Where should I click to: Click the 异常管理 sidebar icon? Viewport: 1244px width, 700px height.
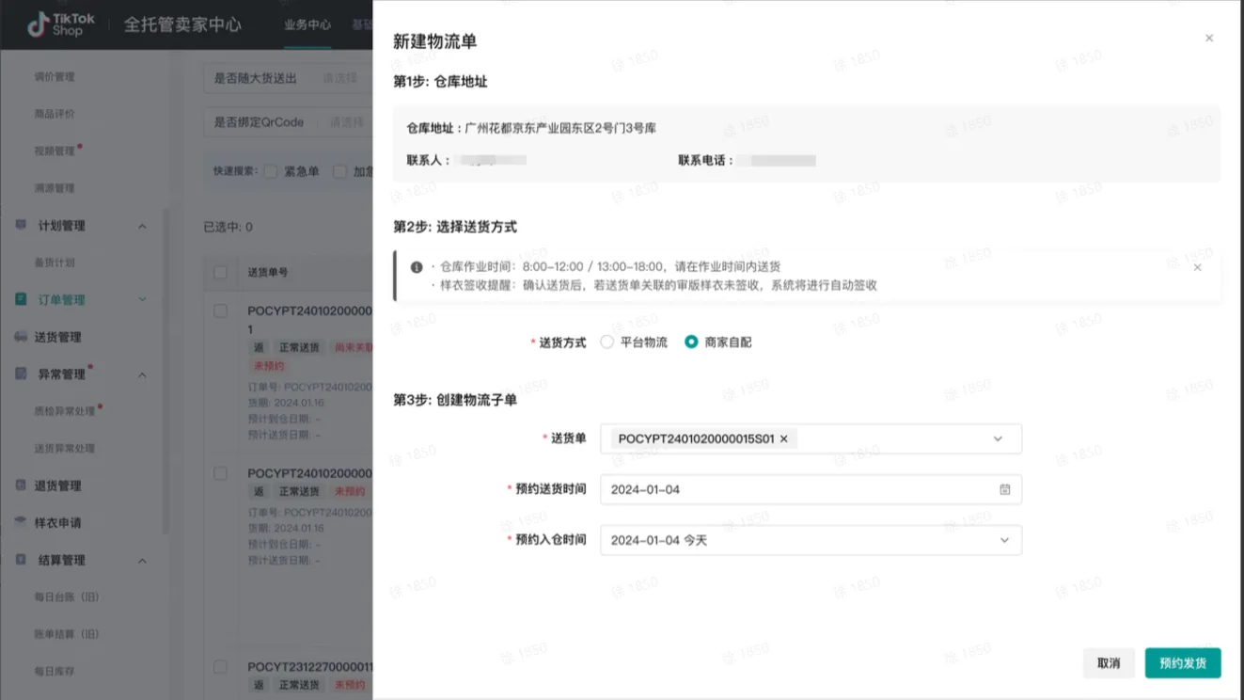click(21, 374)
